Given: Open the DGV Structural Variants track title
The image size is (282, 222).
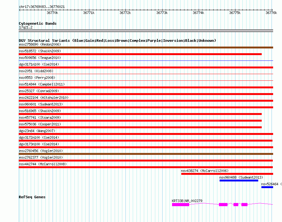Looking at the screenshot, I should tap(117, 41).
